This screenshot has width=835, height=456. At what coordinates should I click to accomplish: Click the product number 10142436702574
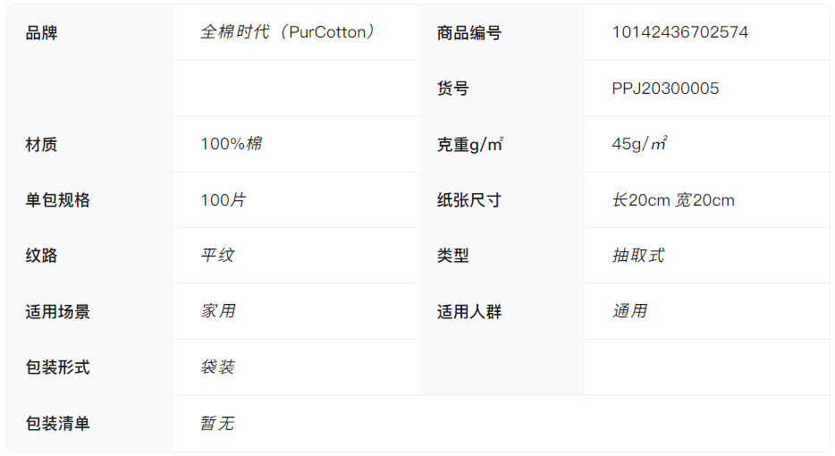point(679,32)
